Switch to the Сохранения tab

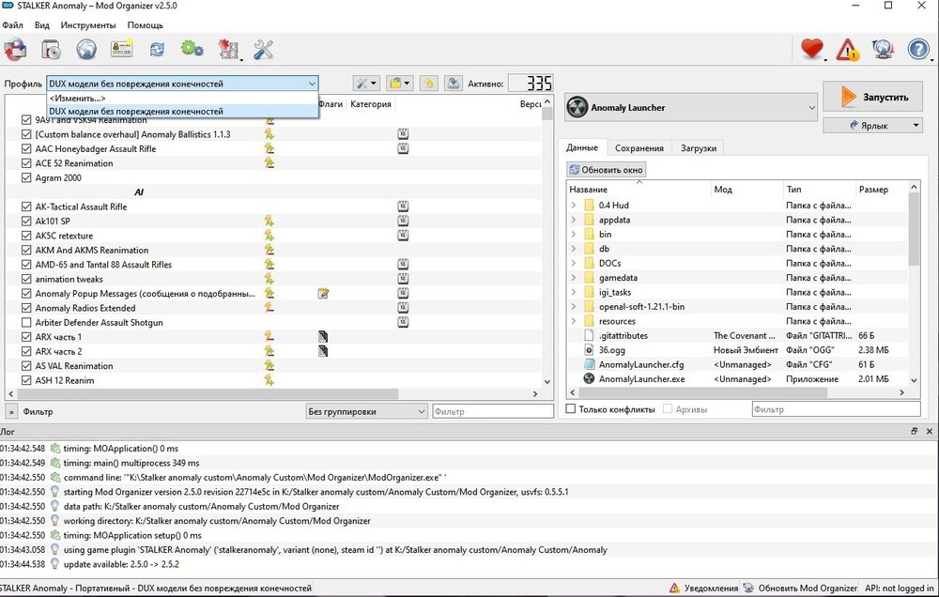pos(639,148)
